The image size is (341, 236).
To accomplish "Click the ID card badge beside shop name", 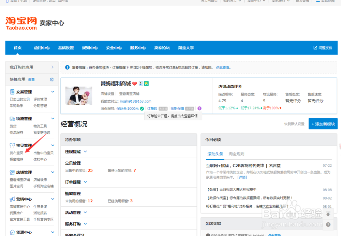I will 141,84.
